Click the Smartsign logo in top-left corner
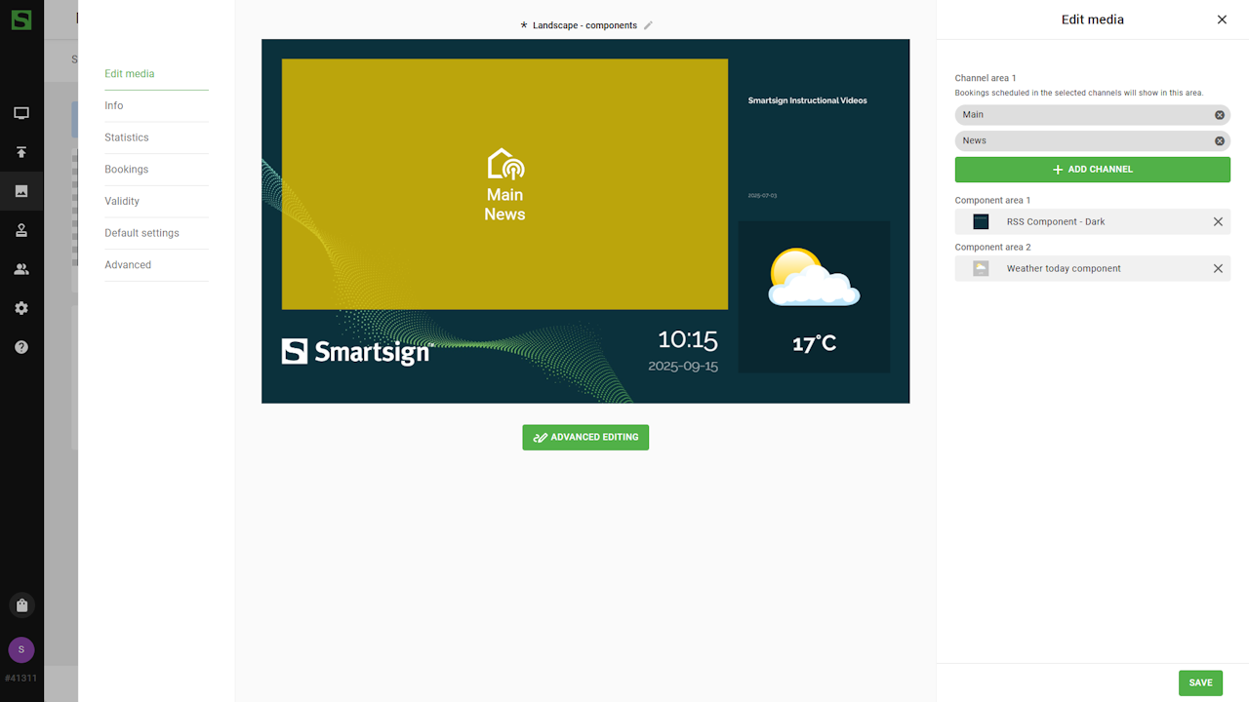The image size is (1249, 702). click(x=21, y=19)
